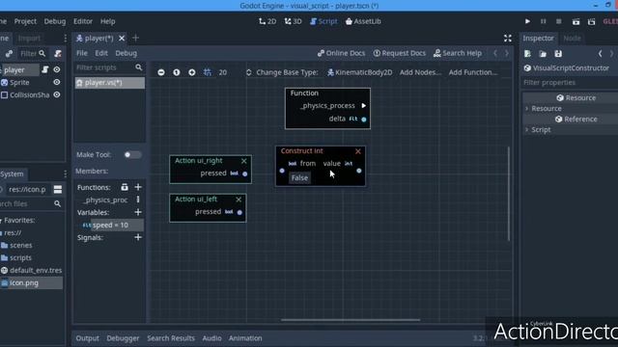
Task: Open the AssetLib workspace
Action: pos(363,21)
